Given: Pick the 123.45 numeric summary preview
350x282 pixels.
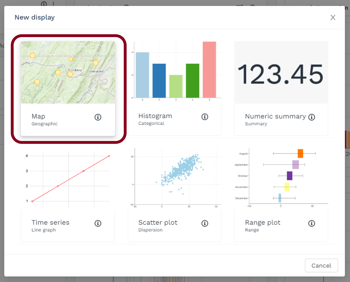Looking at the screenshot, I should pos(281,73).
